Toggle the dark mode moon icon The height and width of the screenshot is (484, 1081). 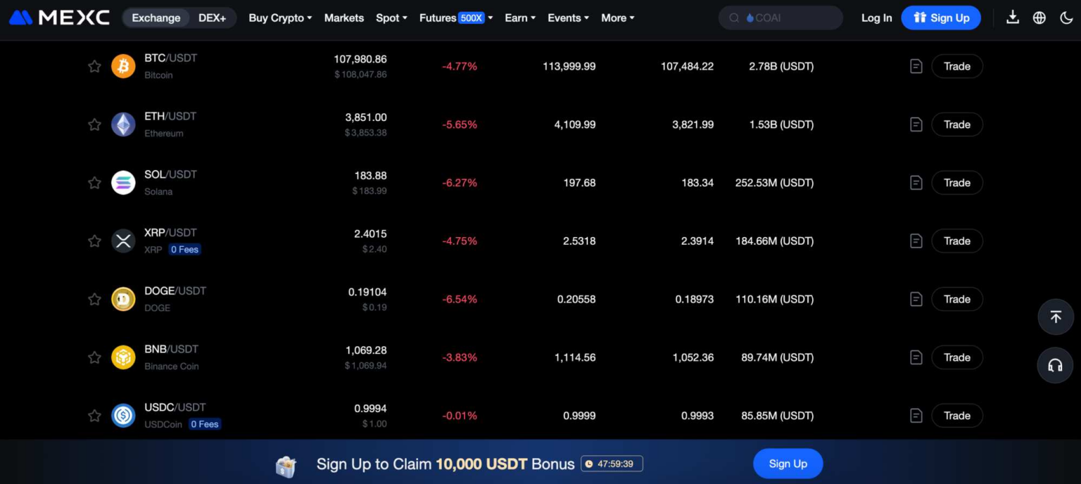[x=1066, y=18]
